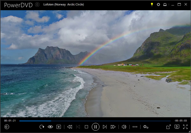Viewport: 191px width, 133px height.
Task: Open the light bulb tips icon
Action: click(152, 4)
